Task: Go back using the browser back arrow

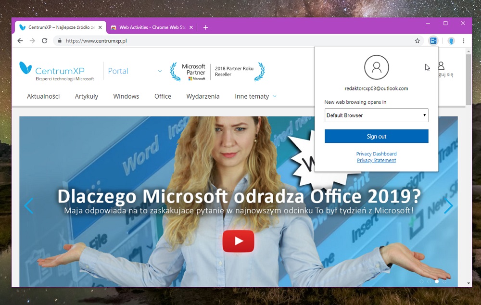Action: [x=20, y=41]
